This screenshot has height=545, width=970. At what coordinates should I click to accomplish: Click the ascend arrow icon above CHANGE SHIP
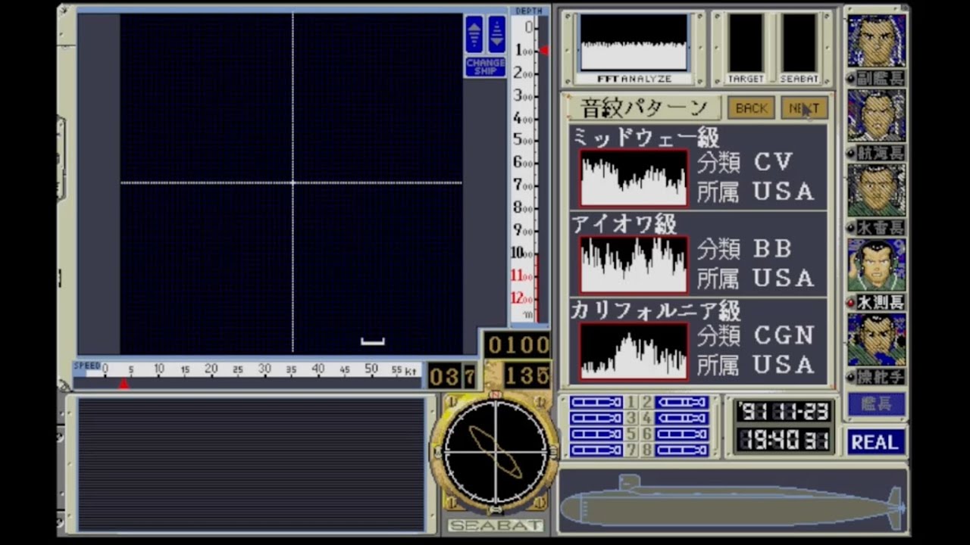point(474,34)
